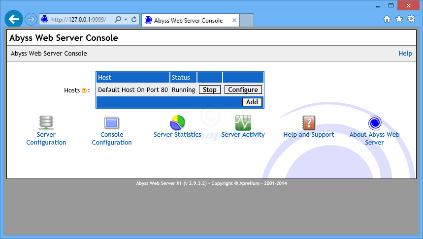Open the Server Statistics pie chart icon
The width and height of the screenshot is (423, 239).
[177, 123]
